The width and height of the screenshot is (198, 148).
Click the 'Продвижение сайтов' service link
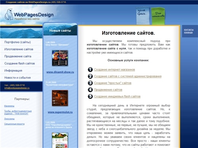pos(108,90)
